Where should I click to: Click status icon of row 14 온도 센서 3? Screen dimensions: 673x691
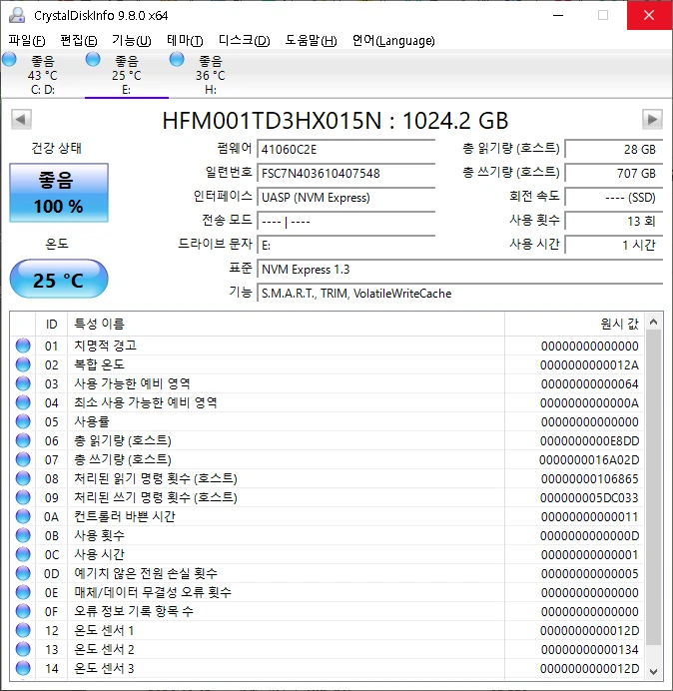(23, 668)
